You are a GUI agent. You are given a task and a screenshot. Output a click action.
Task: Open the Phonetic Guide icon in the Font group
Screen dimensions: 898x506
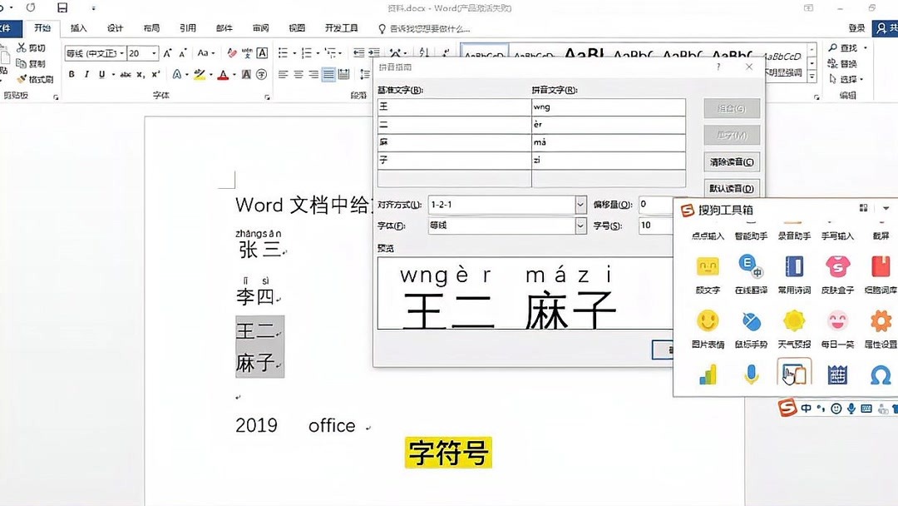248,52
